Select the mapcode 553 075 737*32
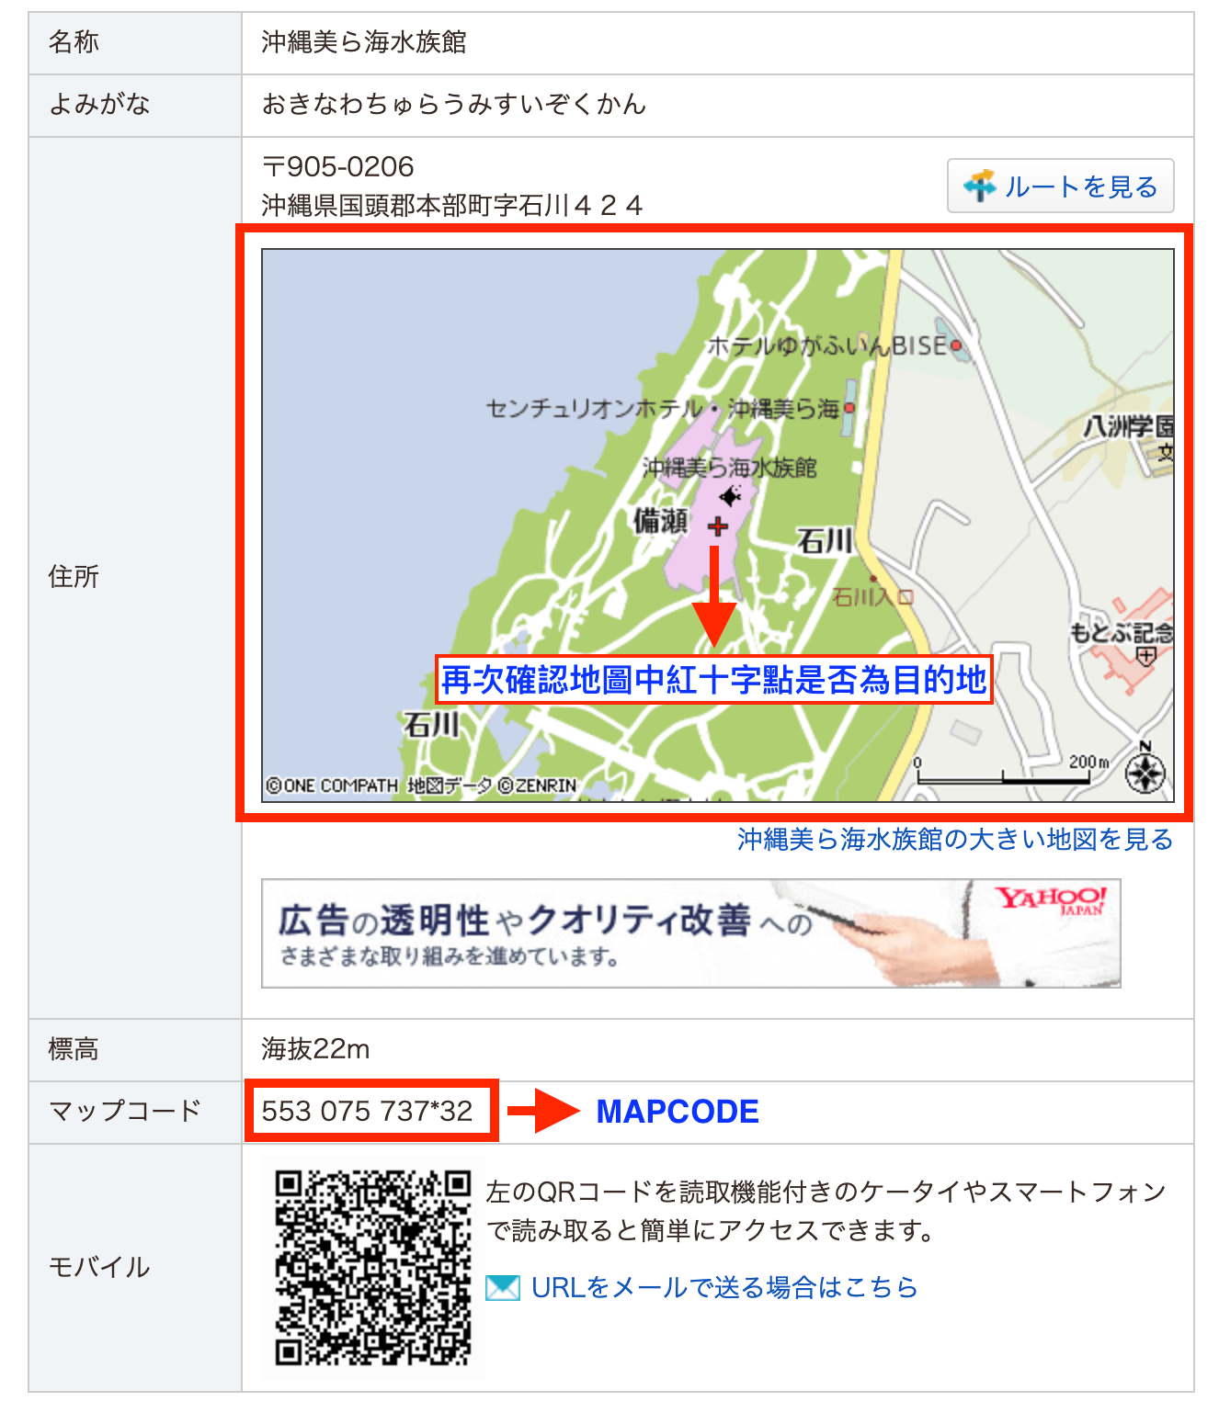 [367, 1111]
